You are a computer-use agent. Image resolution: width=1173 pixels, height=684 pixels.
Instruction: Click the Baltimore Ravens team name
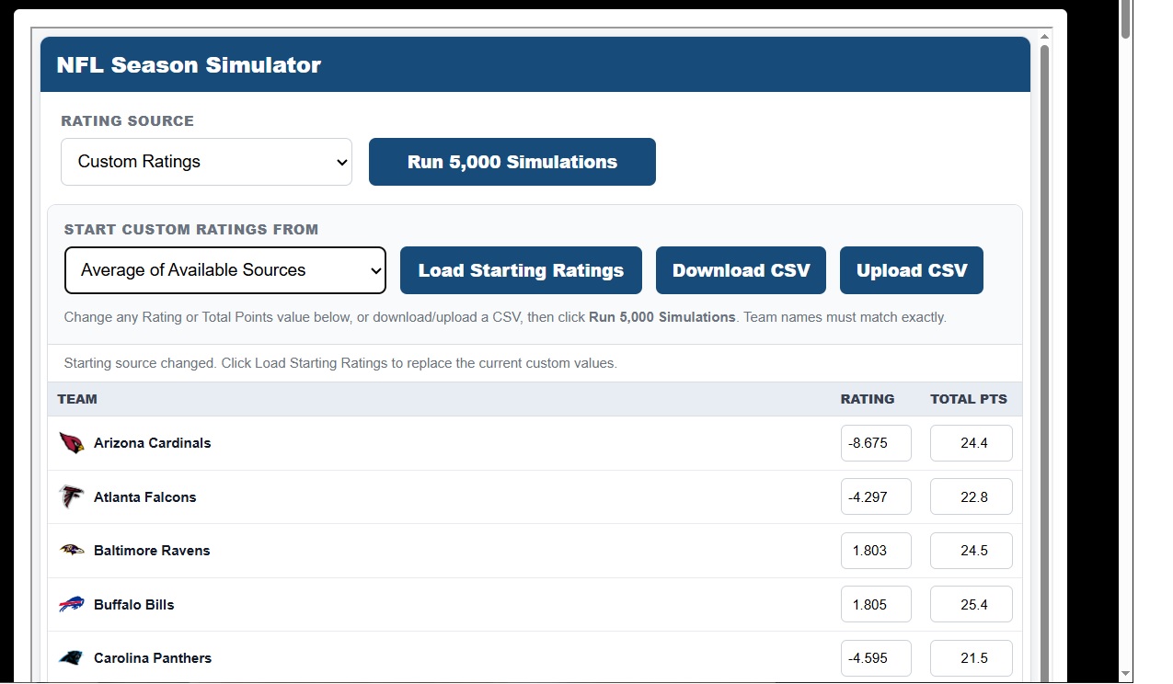point(152,551)
